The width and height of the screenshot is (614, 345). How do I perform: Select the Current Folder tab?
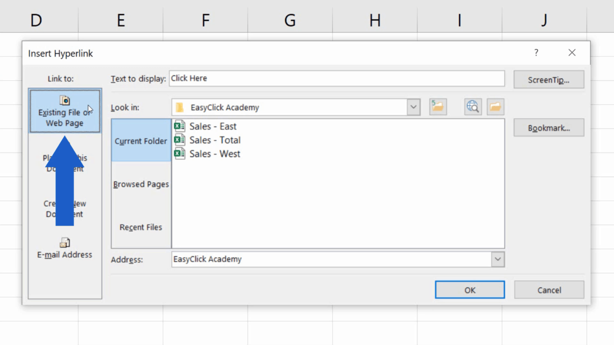[x=141, y=141]
